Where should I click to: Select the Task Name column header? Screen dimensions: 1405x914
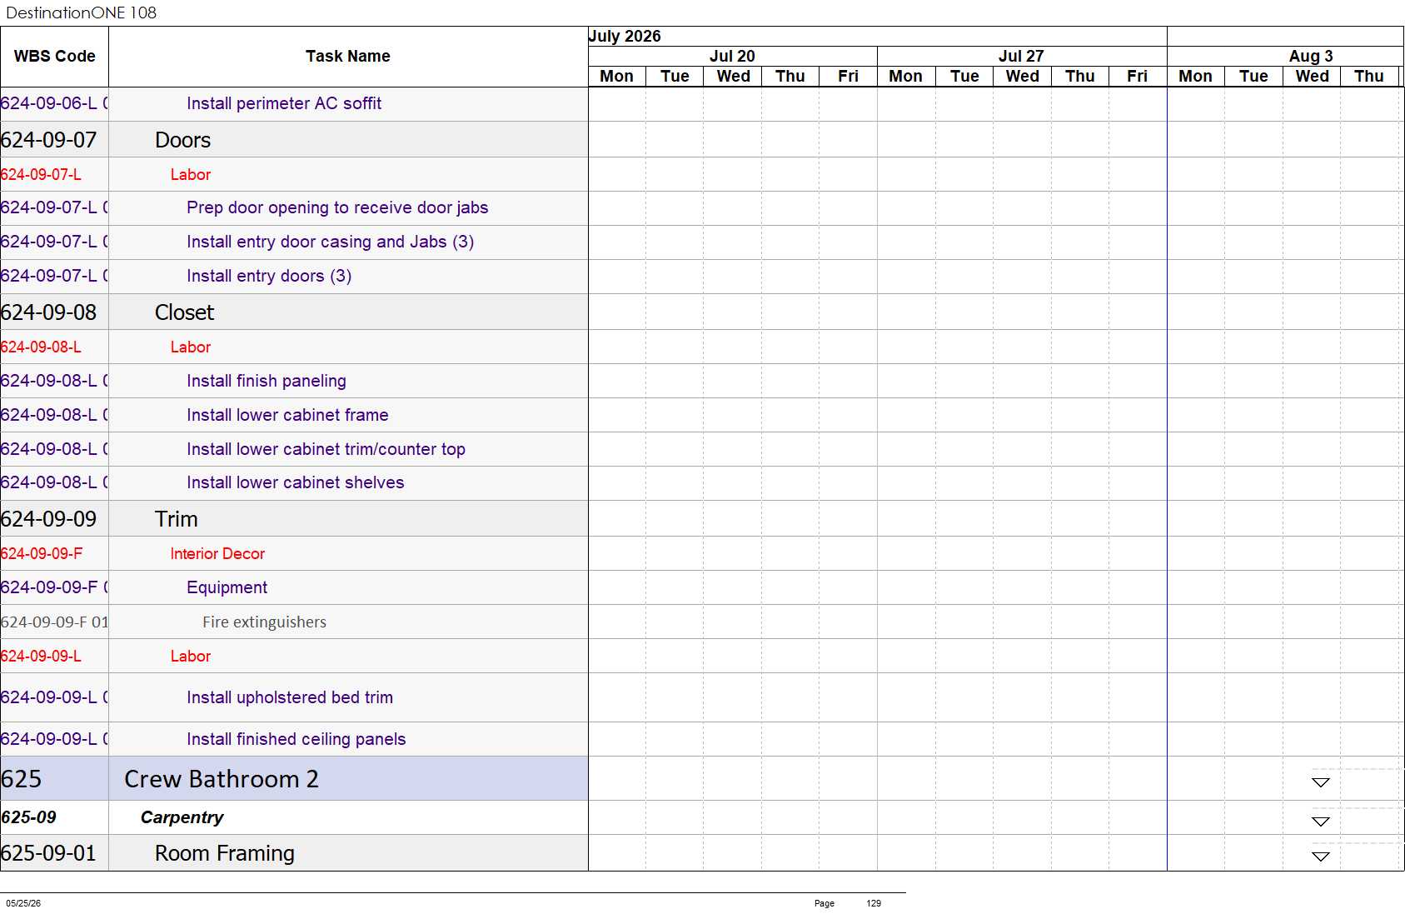(x=348, y=57)
